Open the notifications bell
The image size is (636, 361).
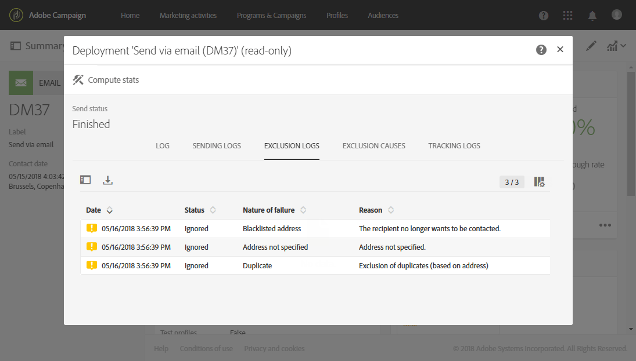[x=592, y=16]
